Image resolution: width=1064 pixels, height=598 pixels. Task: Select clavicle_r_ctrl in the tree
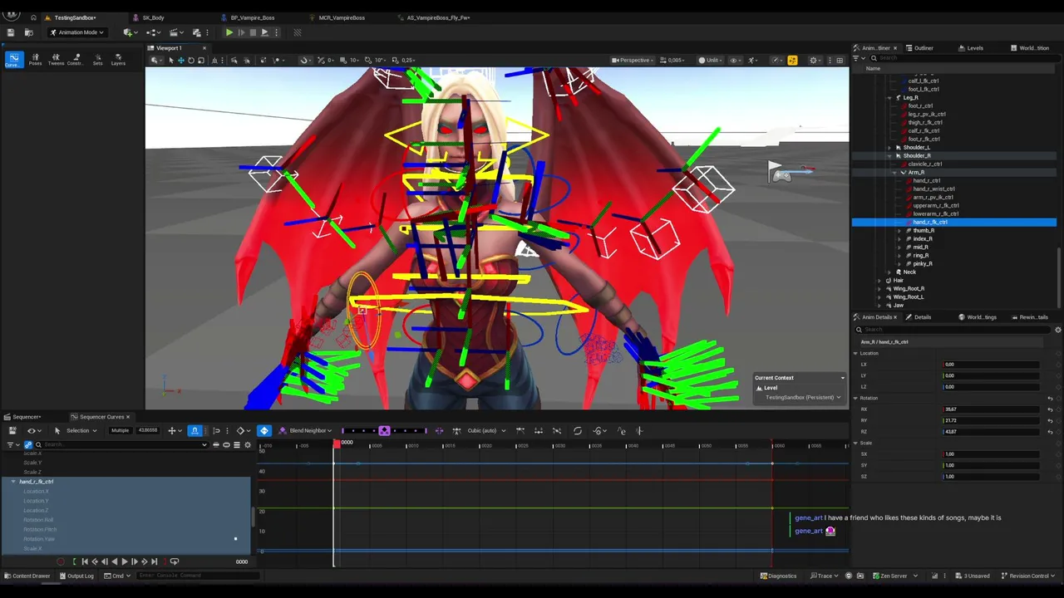927,164
